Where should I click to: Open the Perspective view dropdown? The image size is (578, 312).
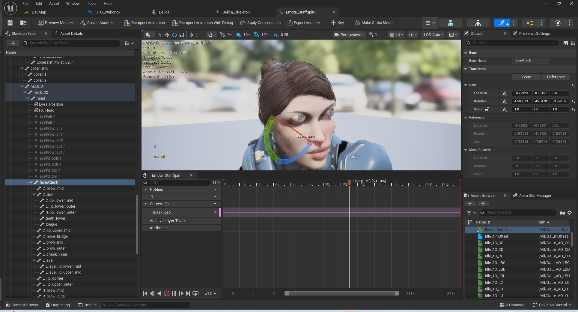tap(349, 35)
